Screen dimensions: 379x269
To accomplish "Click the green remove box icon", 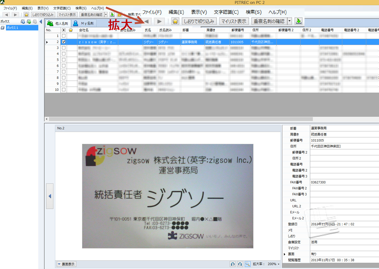I will (x=29, y=22).
